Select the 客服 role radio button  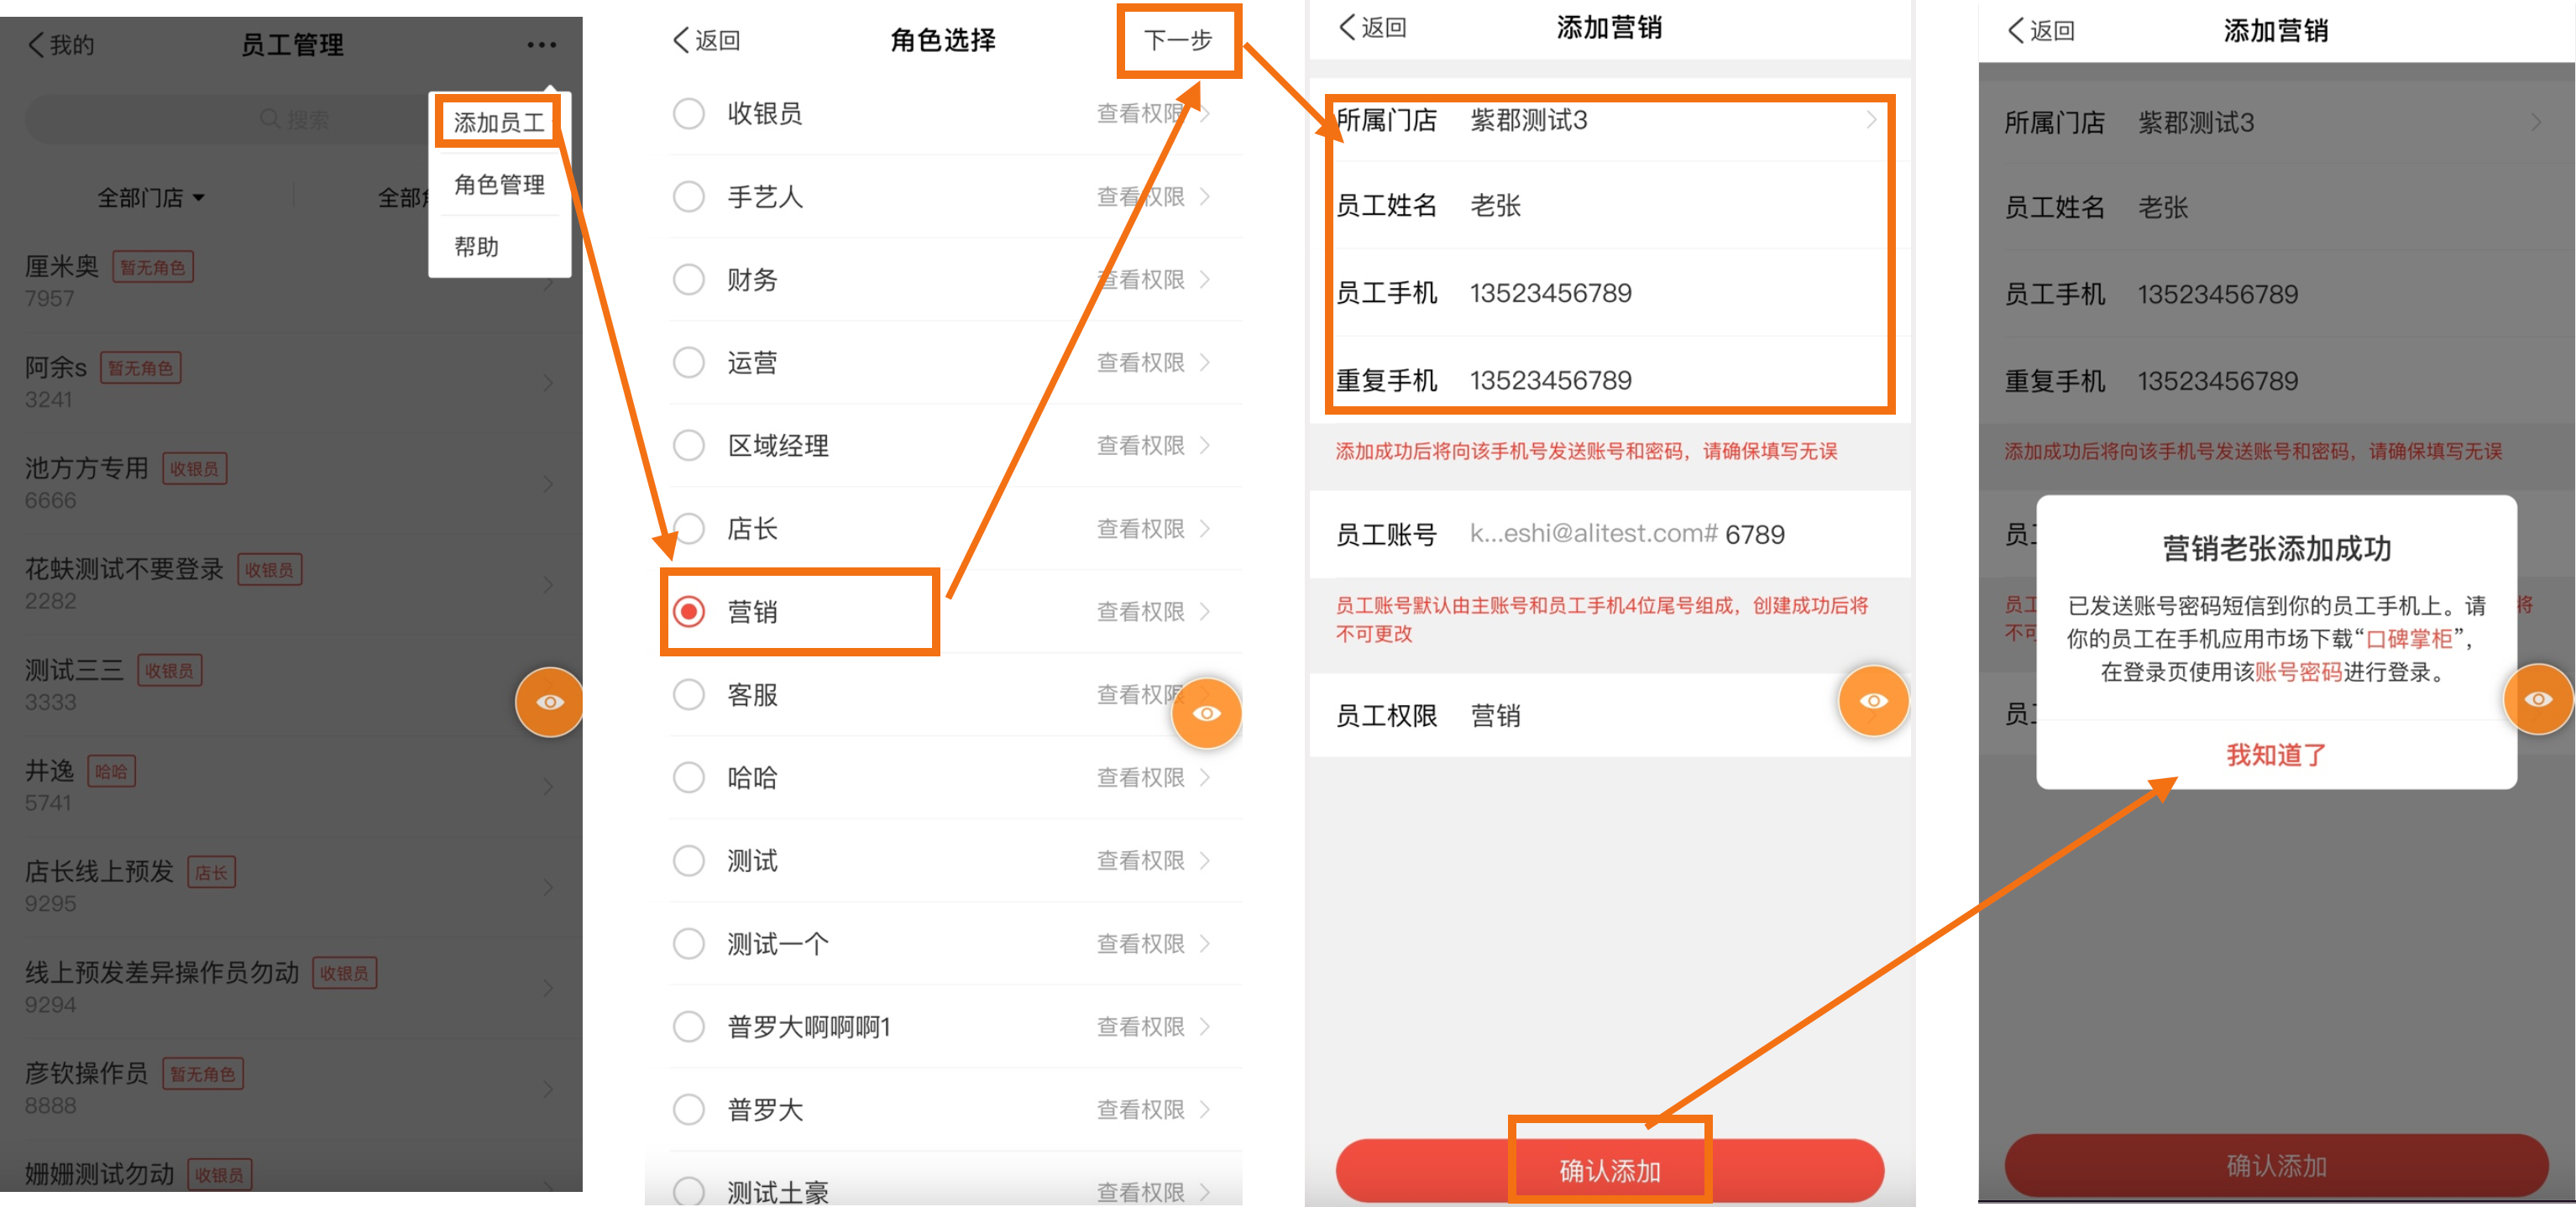(688, 694)
